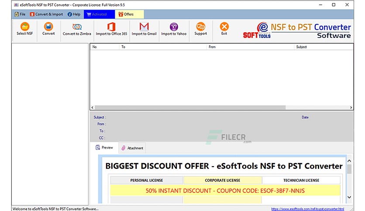Open the esofttools.com link in status bar
The height and width of the screenshot is (211, 365).
[x=307, y=209]
